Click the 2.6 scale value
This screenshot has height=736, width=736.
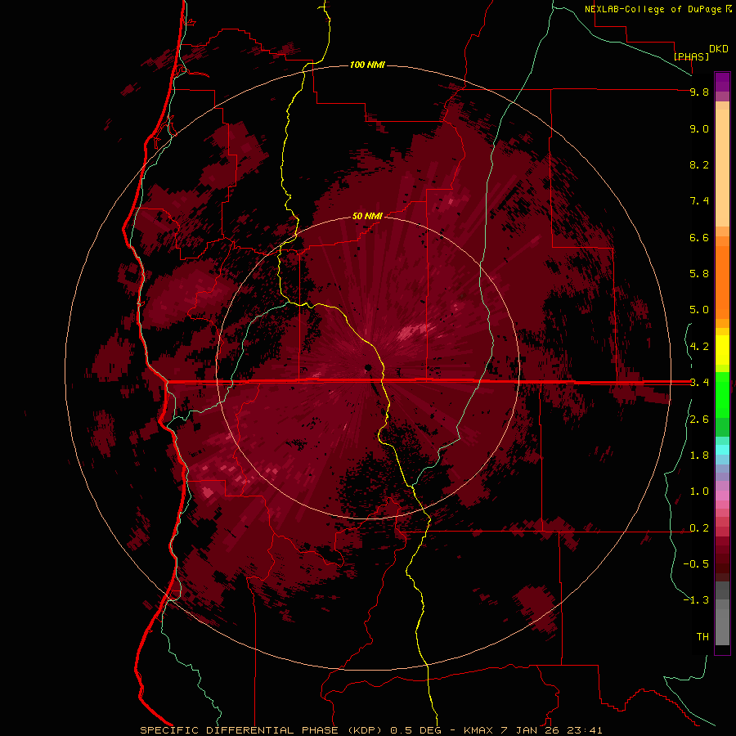[x=699, y=420]
